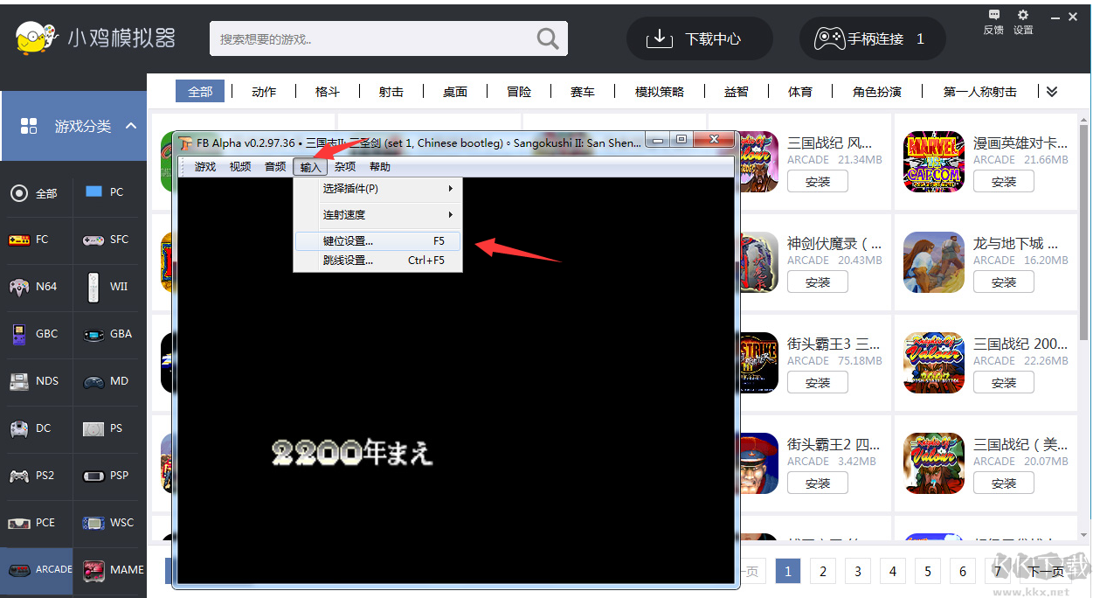Select PS2 console in sidebar
The height and width of the screenshot is (598, 1093).
[35, 476]
